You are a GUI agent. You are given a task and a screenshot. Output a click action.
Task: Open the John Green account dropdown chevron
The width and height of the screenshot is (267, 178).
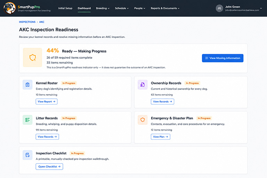pyautogui.click(x=261, y=8)
